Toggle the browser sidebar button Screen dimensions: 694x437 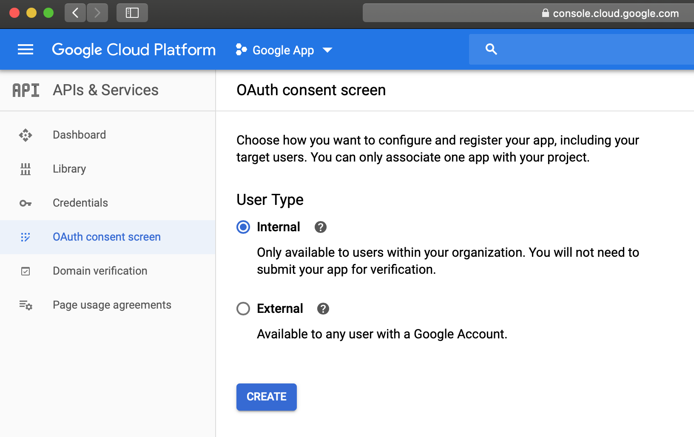[132, 13]
